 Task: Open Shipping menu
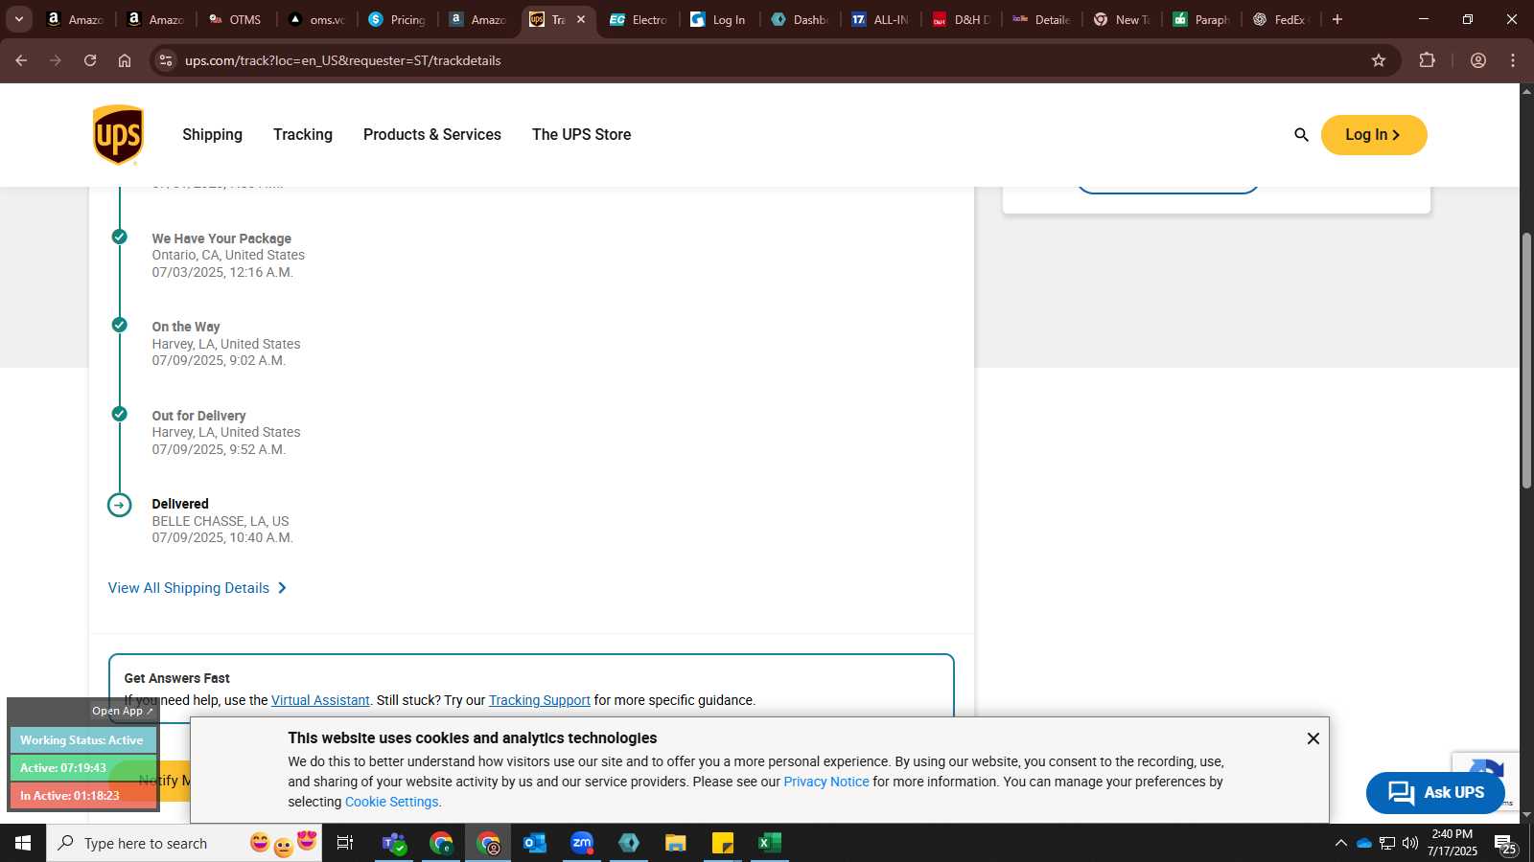tap(213, 135)
